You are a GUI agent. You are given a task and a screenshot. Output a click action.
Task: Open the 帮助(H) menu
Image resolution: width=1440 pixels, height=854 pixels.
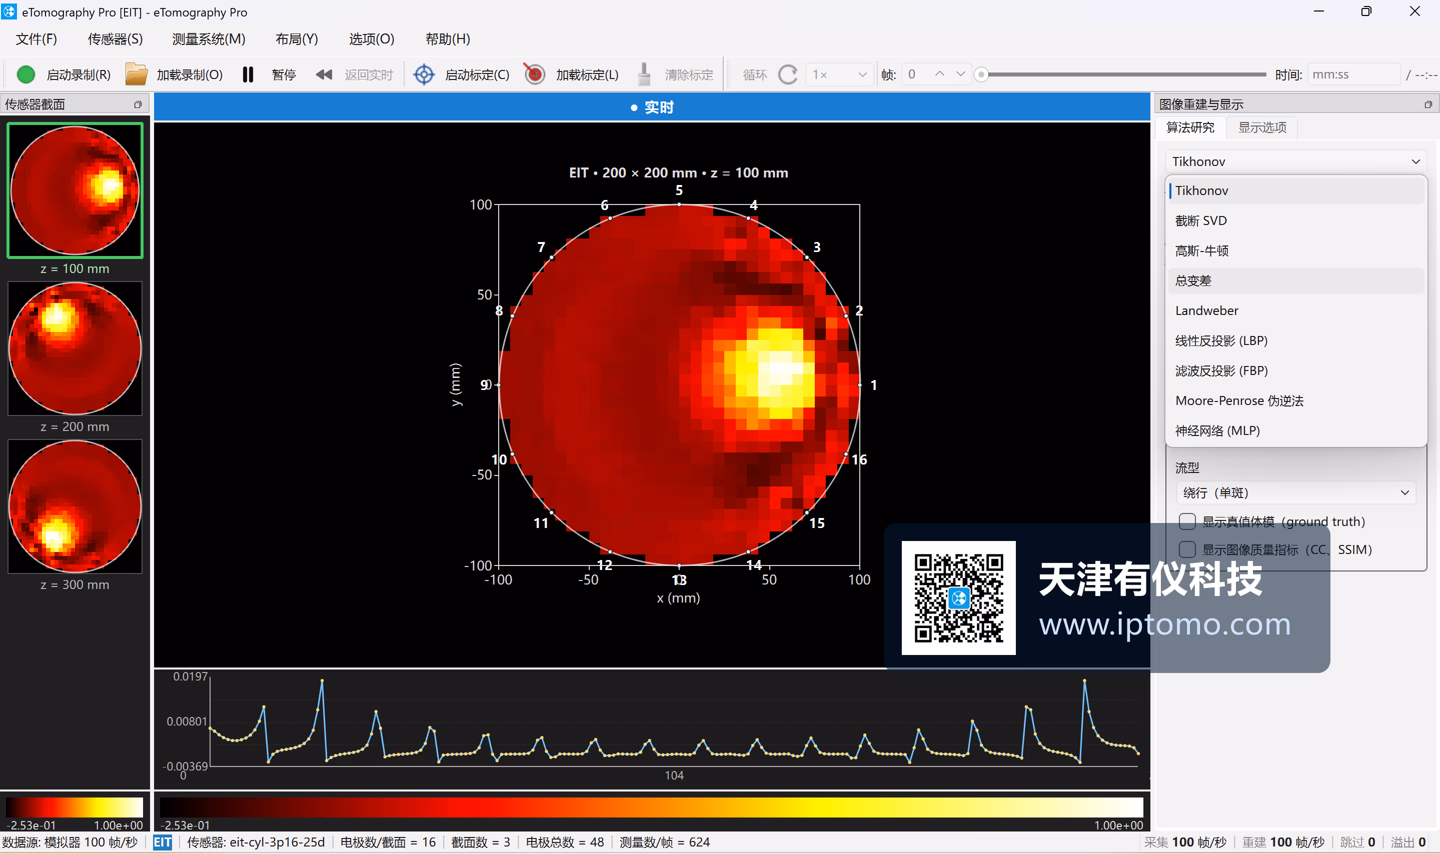point(448,39)
